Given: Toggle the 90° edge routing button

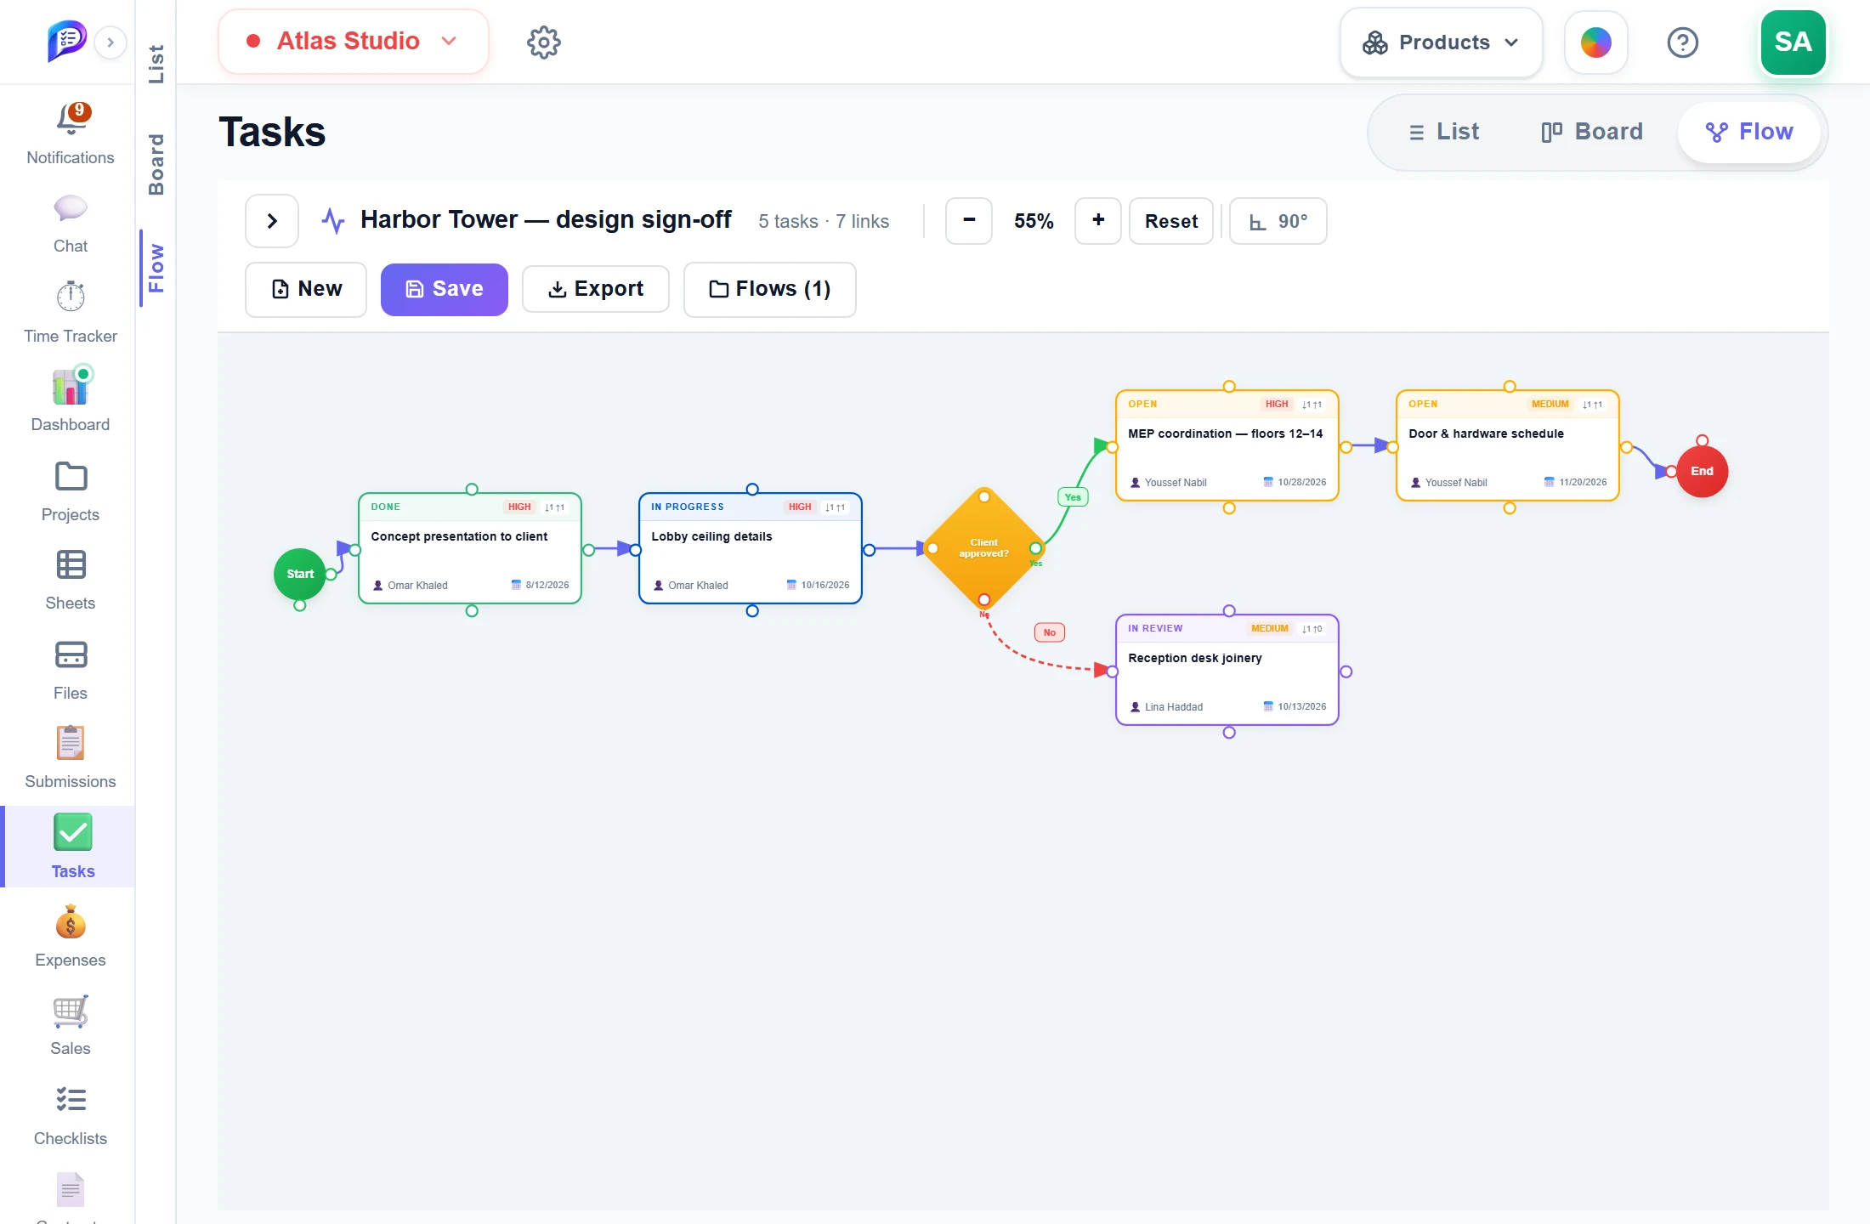Looking at the screenshot, I should [1278, 221].
